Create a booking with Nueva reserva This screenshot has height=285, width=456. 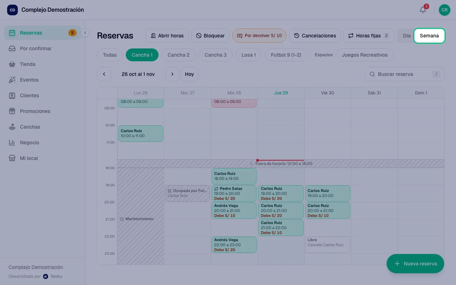415,264
